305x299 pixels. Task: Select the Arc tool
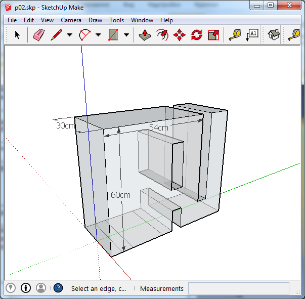point(84,35)
